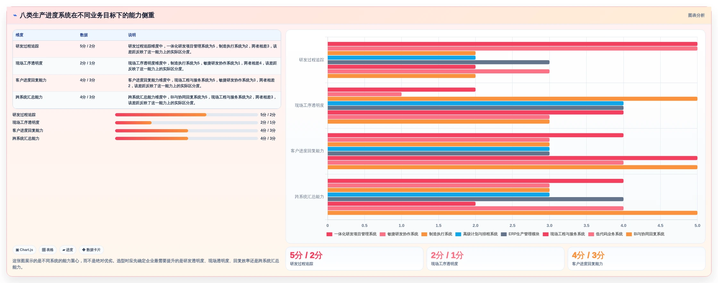Open the 4分 / 3分 客户进度回复能力 data card
The width and height of the screenshot is (718, 283).
tap(636, 259)
